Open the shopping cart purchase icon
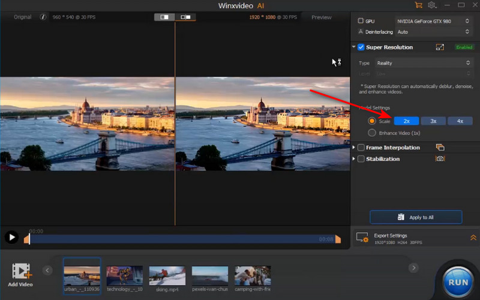This screenshot has height=300, width=480. tap(418, 5)
